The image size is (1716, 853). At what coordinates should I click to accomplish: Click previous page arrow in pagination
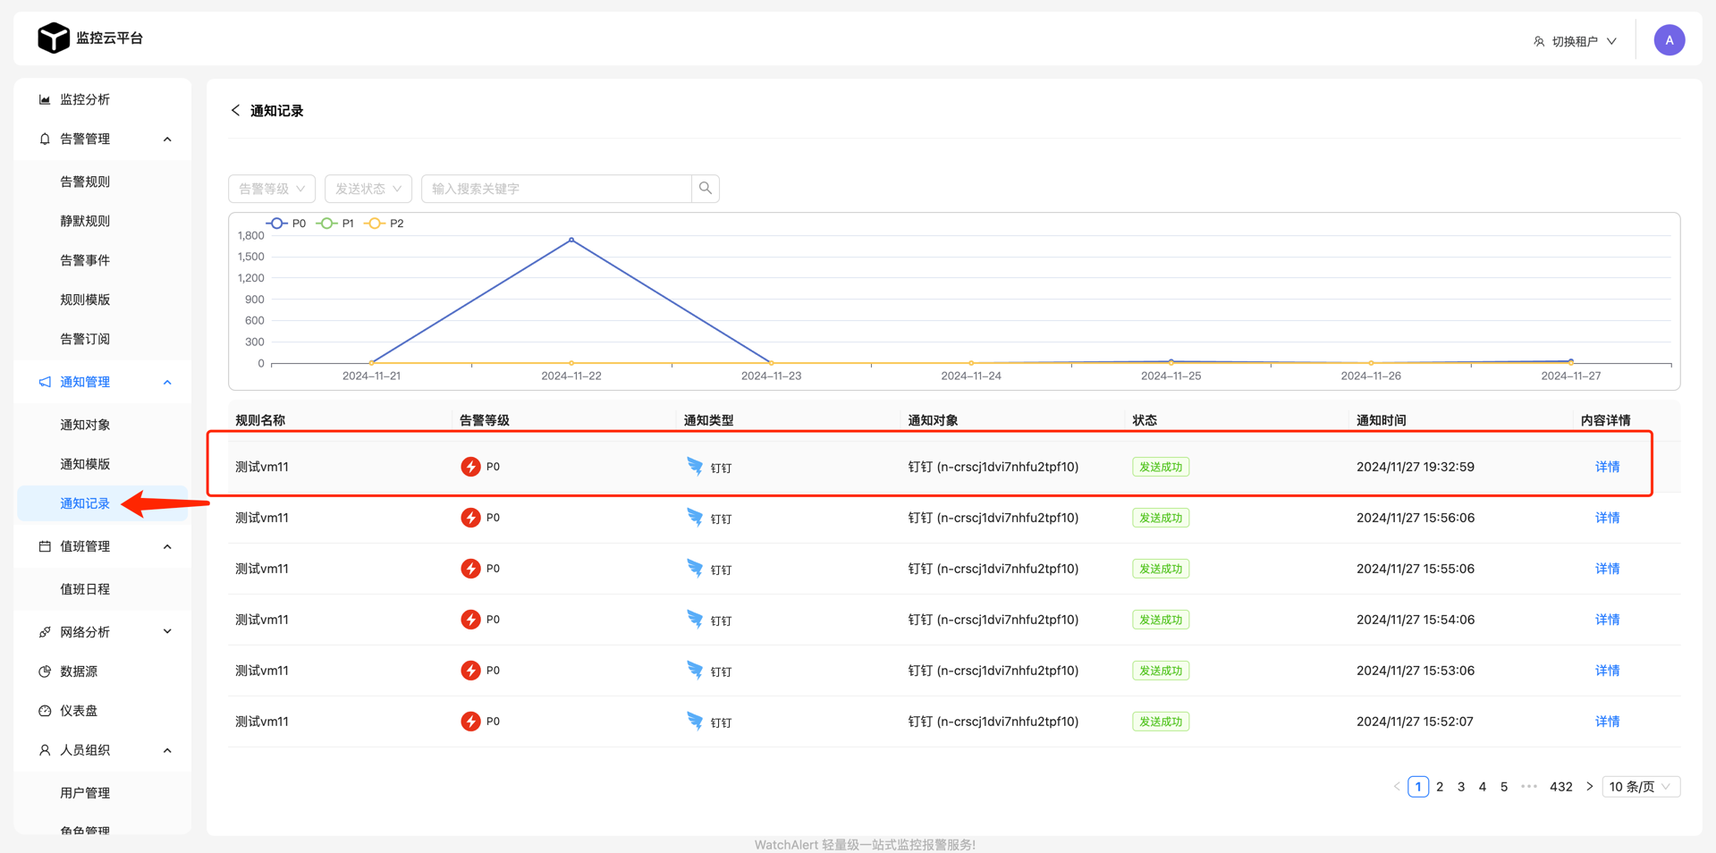[1397, 787]
